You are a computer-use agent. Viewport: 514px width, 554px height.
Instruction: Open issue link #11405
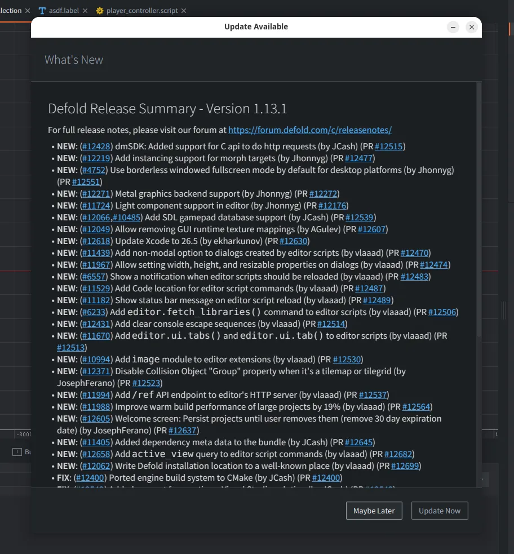coord(96,442)
